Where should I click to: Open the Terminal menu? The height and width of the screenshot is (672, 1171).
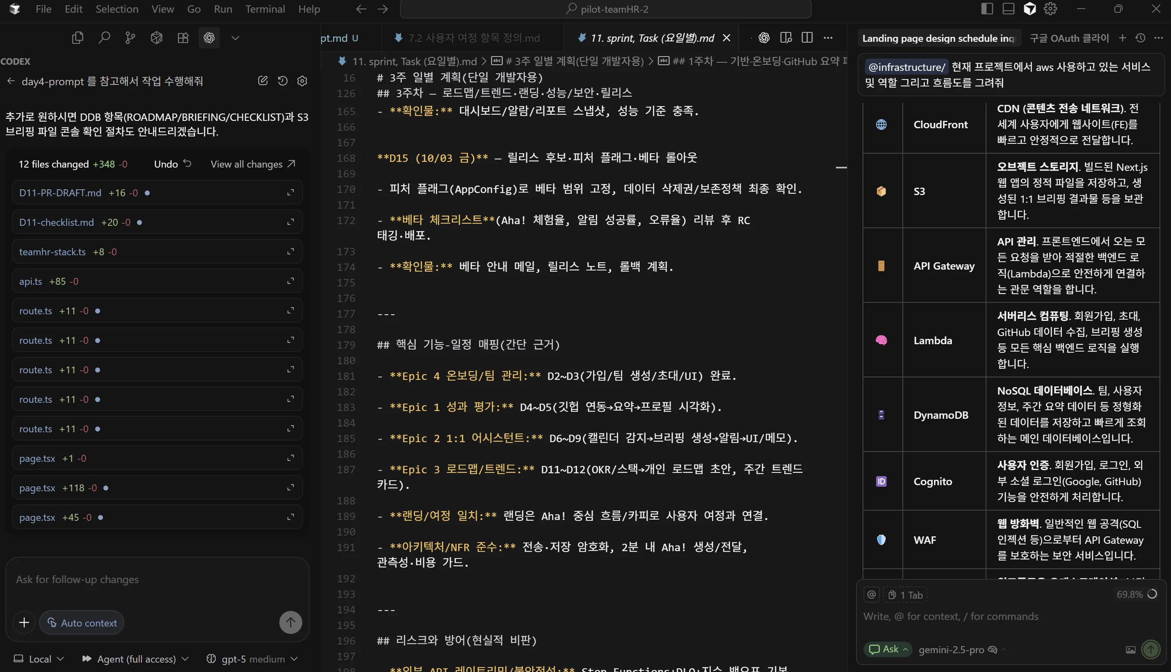coord(265,9)
